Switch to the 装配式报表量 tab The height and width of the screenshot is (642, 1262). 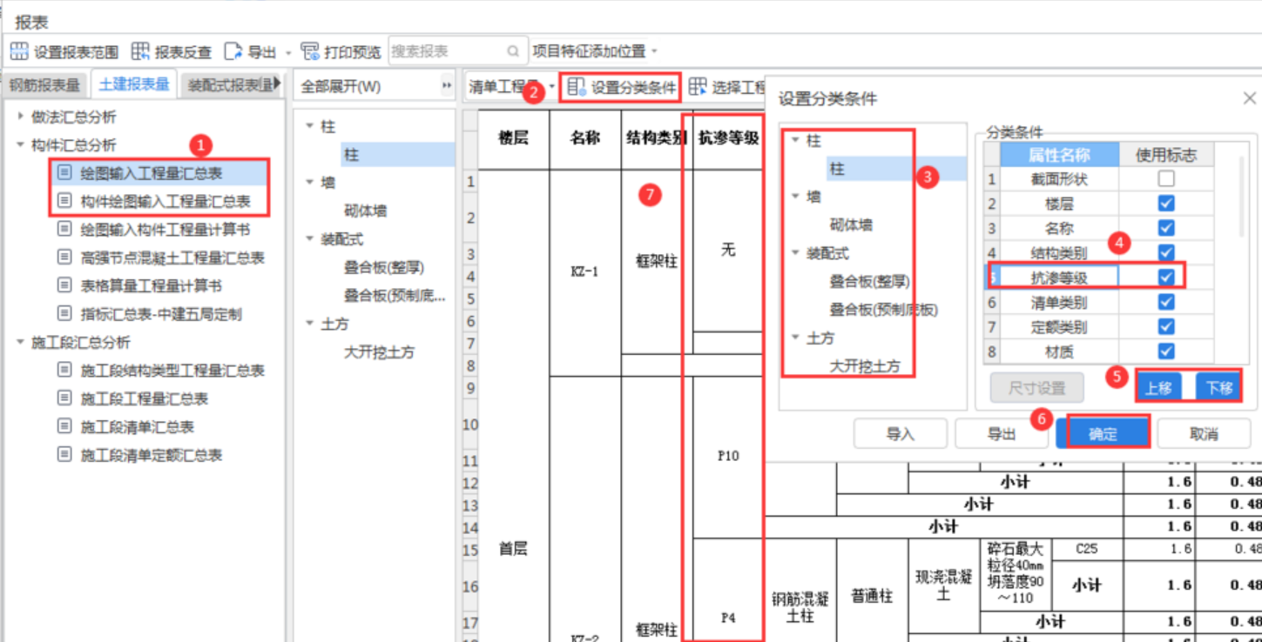[227, 84]
